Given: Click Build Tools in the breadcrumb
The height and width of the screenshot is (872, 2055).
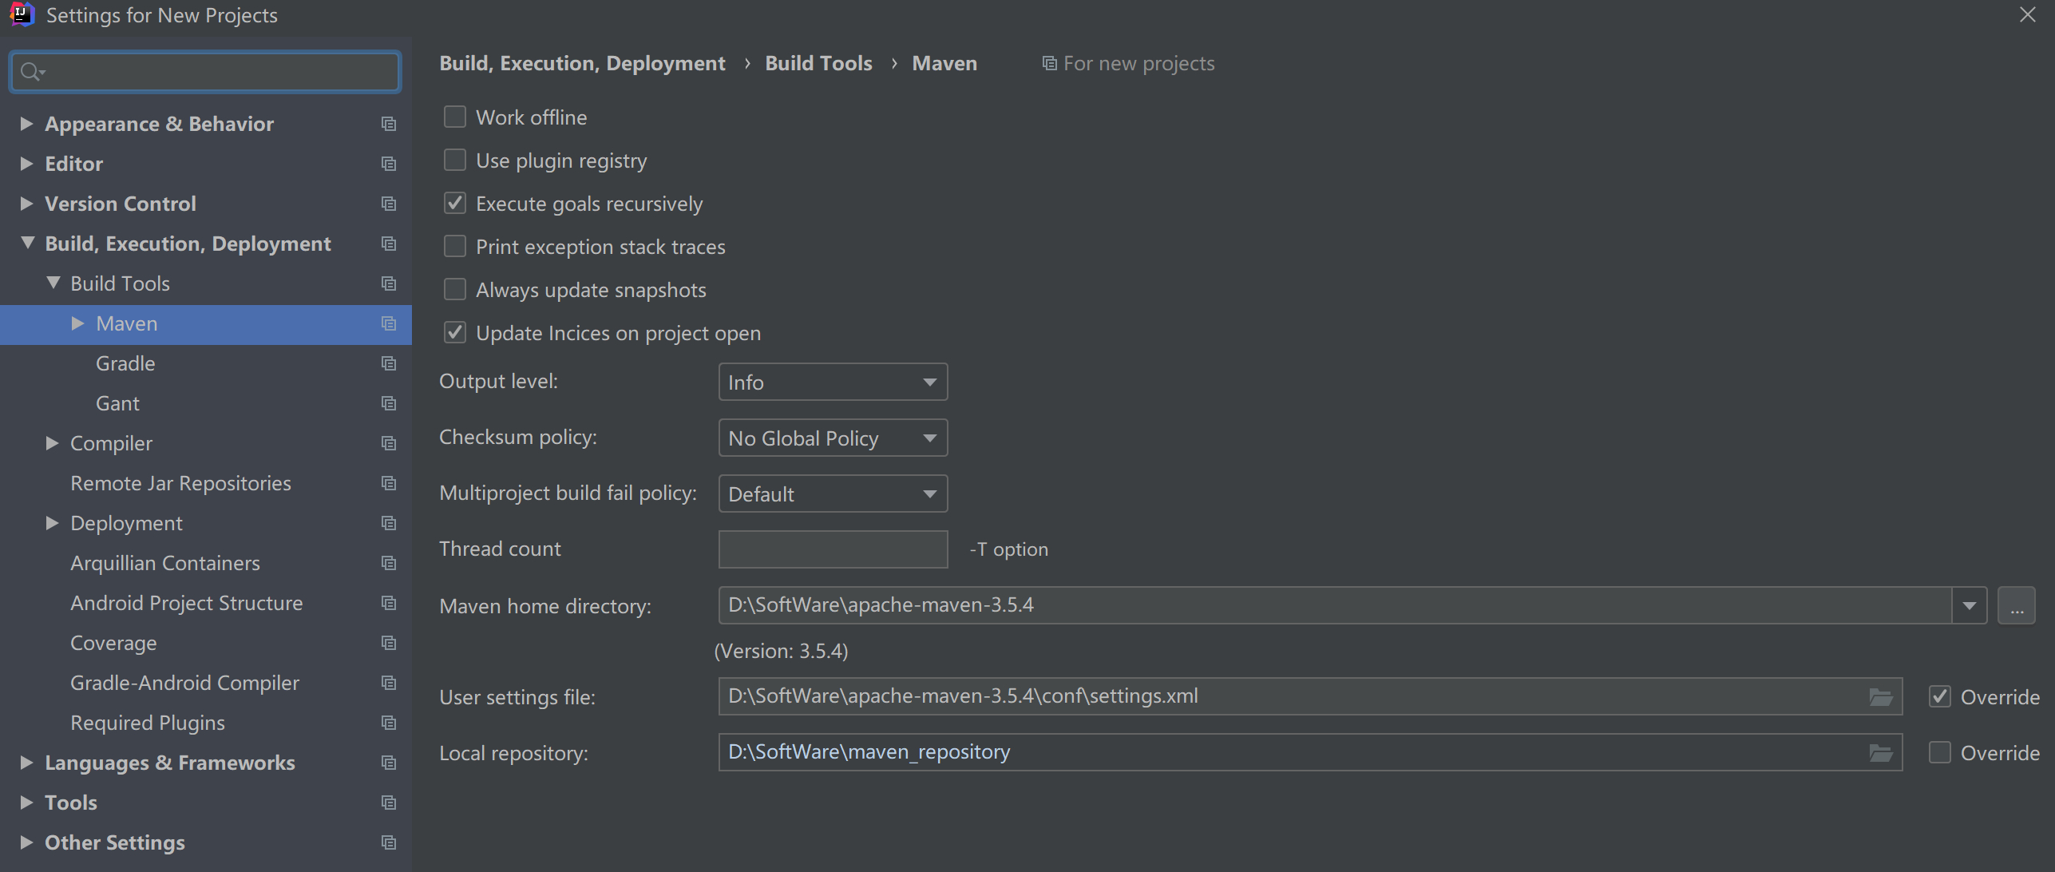Looking at the screenshot, I should point(818,63).
